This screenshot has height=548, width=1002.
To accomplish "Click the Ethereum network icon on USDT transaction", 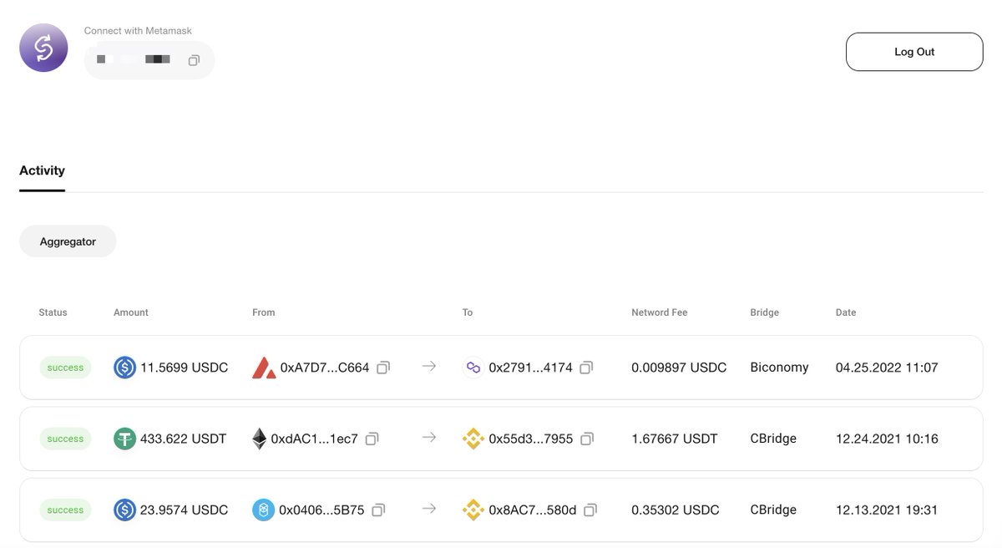I will (x=257, y=439).
